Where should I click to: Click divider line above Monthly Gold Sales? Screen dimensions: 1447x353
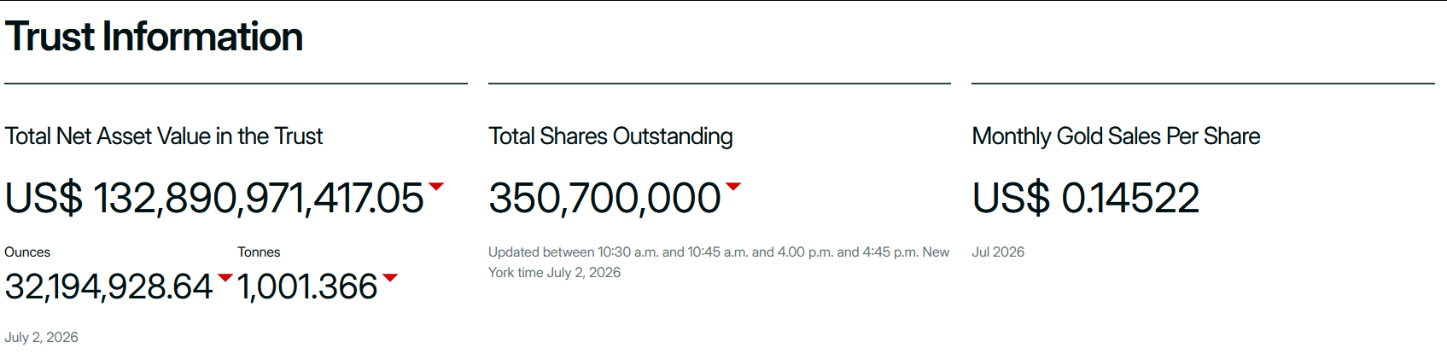[1203, 84]
